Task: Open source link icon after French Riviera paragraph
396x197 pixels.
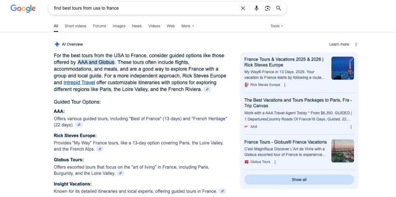Action: pyautogui.click(x=207, y=90)
